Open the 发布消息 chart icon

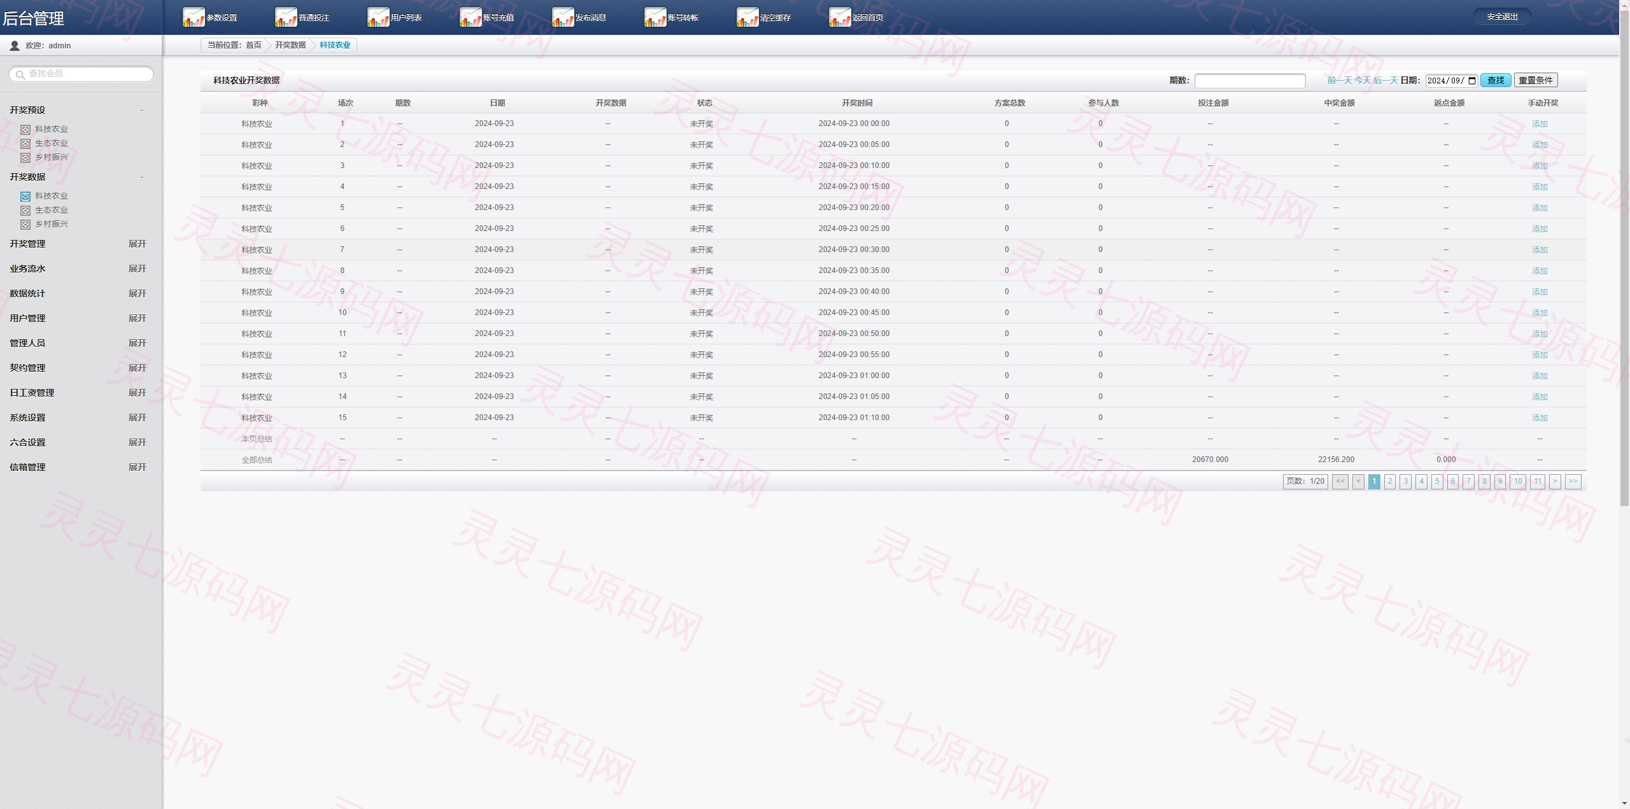(563, 17)
